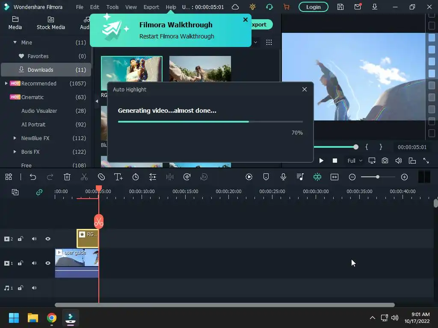This screenshot has width=438, height=328.
Task: Open the audio stretch circular icon
Action: [x=187, y=177]
